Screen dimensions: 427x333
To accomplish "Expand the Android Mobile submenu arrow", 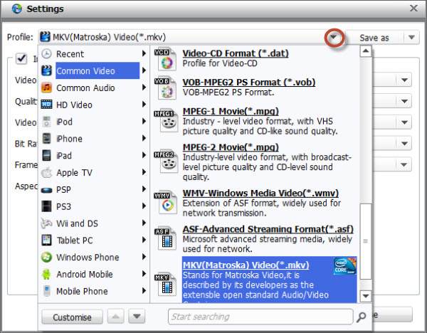I will 144,274.
